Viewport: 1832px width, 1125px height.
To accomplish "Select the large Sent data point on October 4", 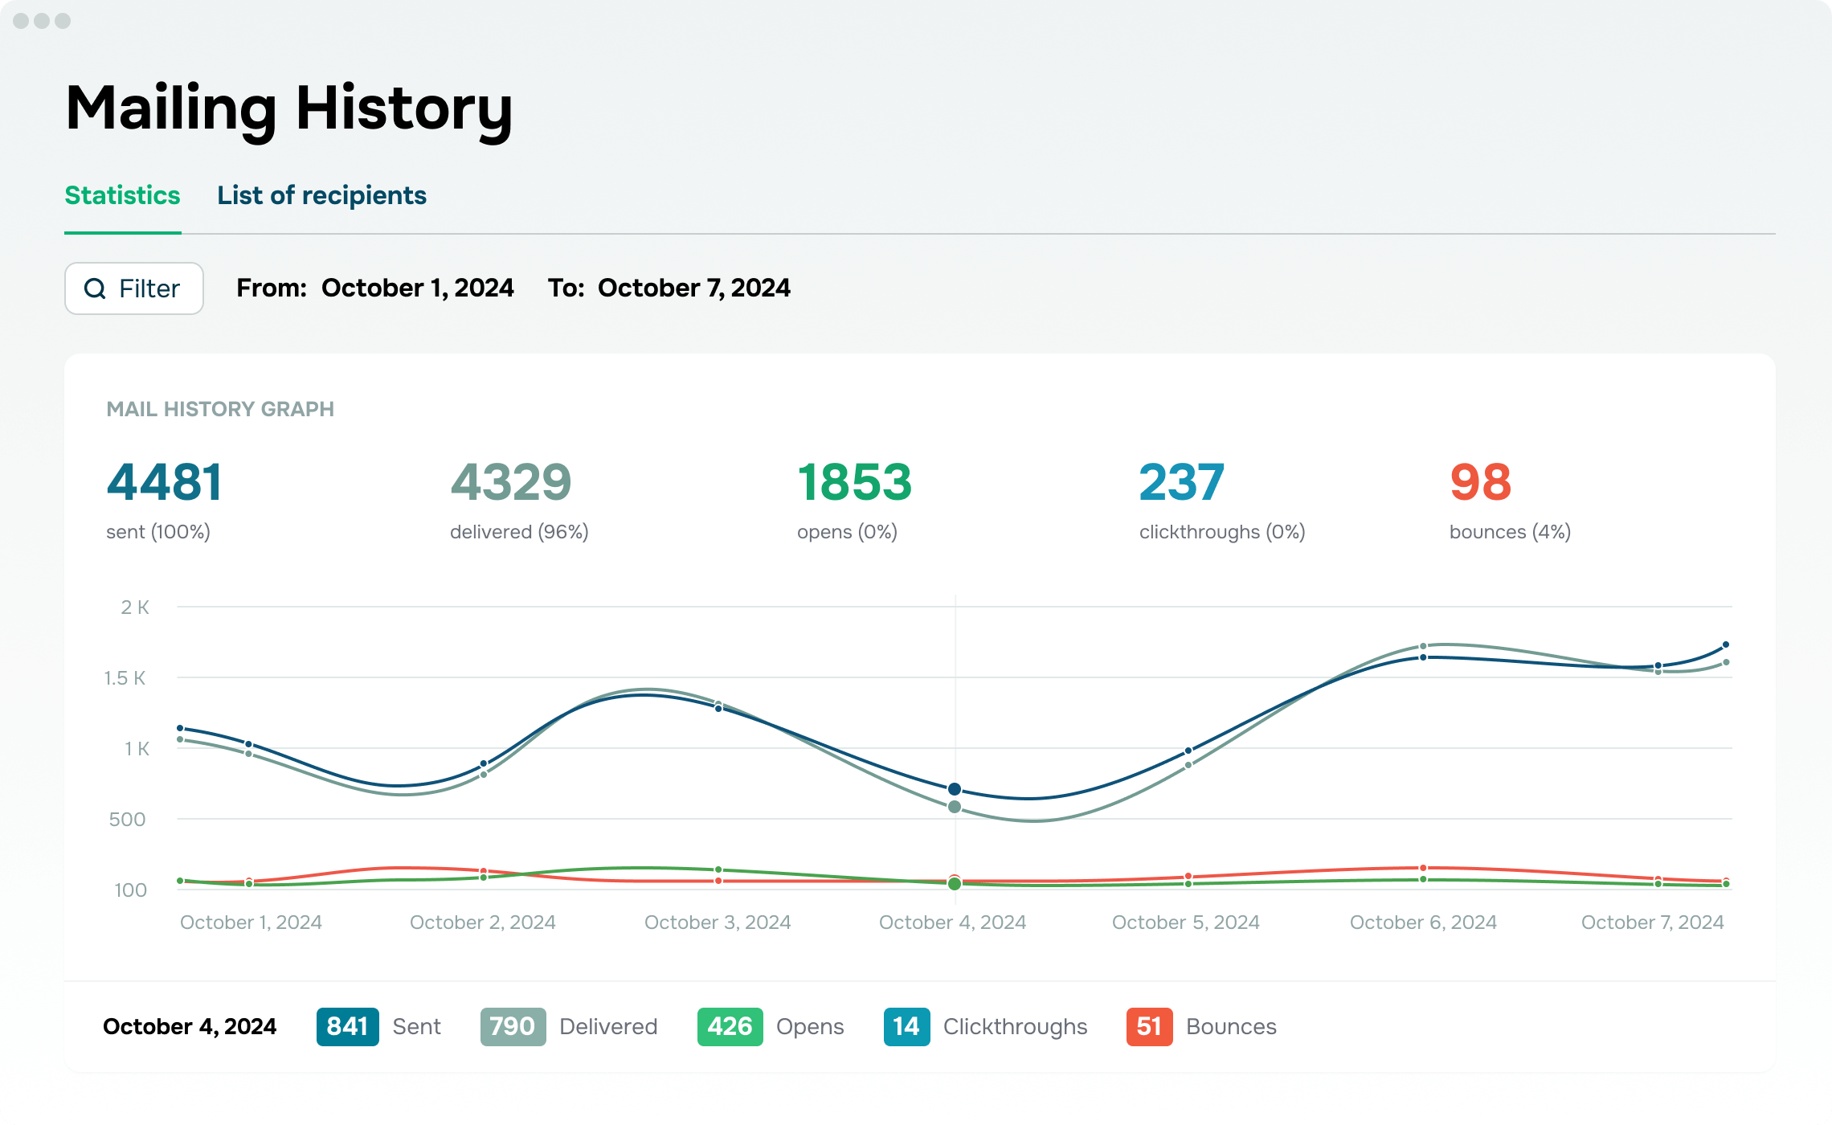I will coord(955,789).
